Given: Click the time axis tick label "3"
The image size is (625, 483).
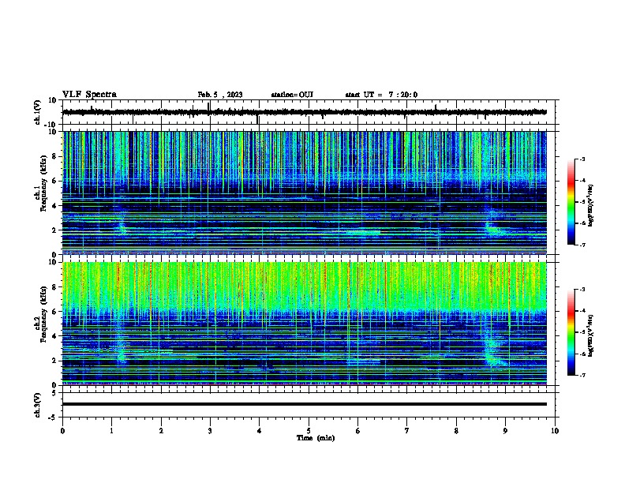Looking at the screenshot, I should point(210,431).
